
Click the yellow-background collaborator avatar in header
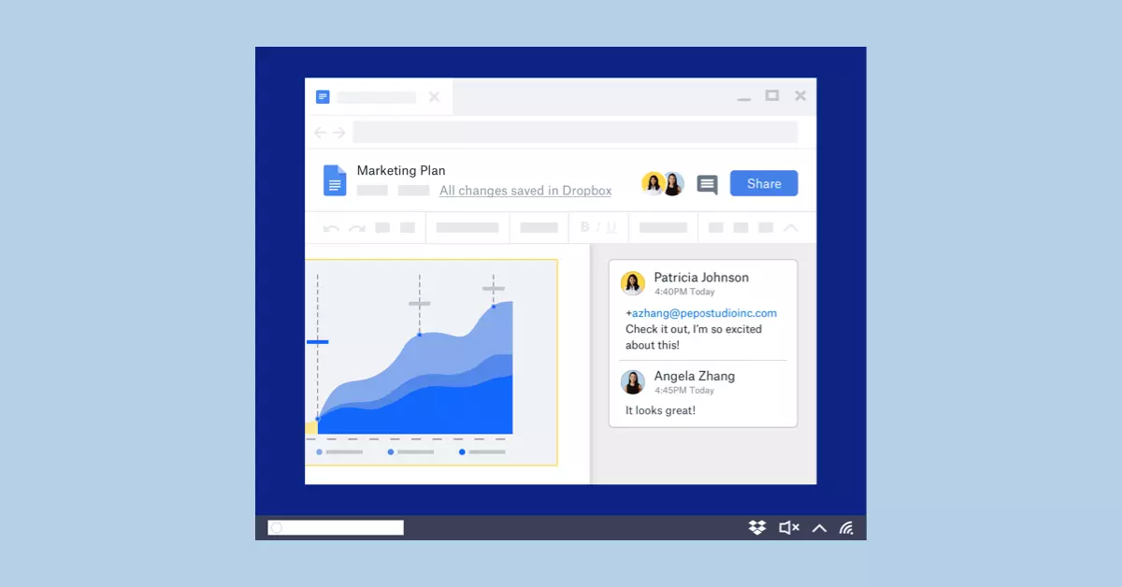[653, 183]
